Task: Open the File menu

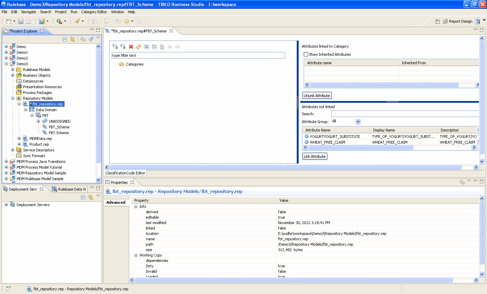Action: click(4, 12)
